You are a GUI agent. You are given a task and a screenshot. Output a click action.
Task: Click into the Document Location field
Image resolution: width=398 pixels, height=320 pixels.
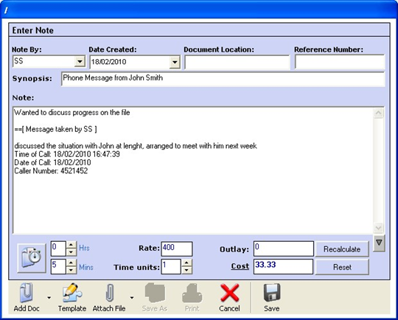[237, 62]
